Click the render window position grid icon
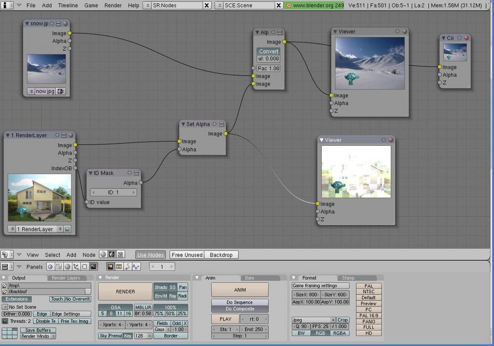The image size is (494, 346). (x=10, y=333)
